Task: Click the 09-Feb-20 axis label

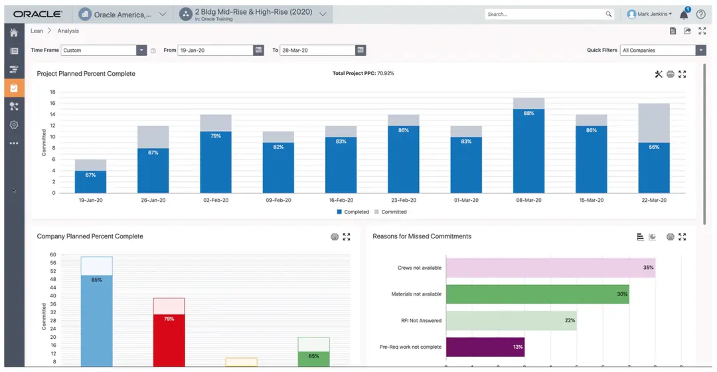Action: [278, 201]
